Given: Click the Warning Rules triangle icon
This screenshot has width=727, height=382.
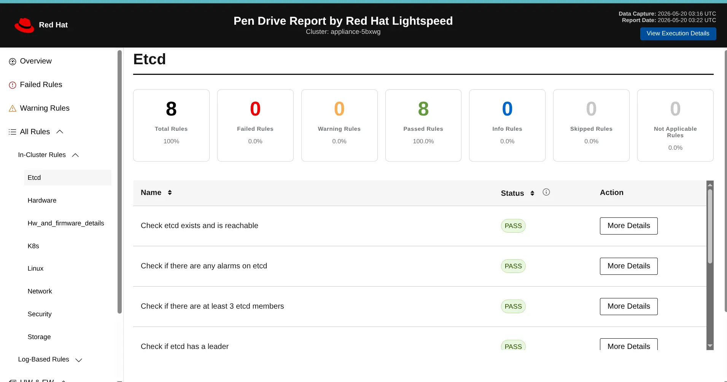Looking at the screenshot, I should coord(13,109).
